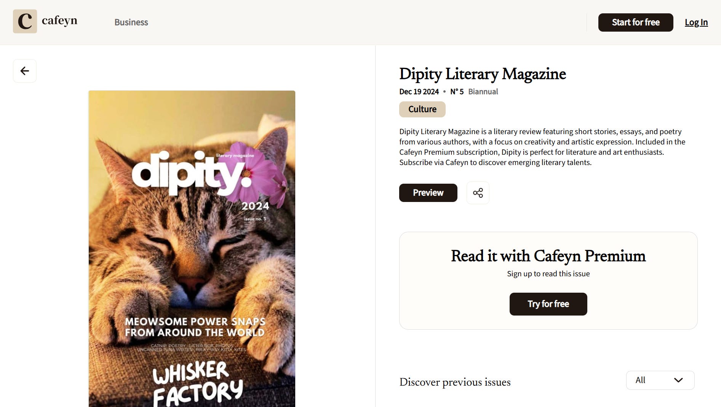Image resolution: width=721 pixels, height=407 pixels.
Task: Go back using the left arrow icon
Action: pos(25,71)
